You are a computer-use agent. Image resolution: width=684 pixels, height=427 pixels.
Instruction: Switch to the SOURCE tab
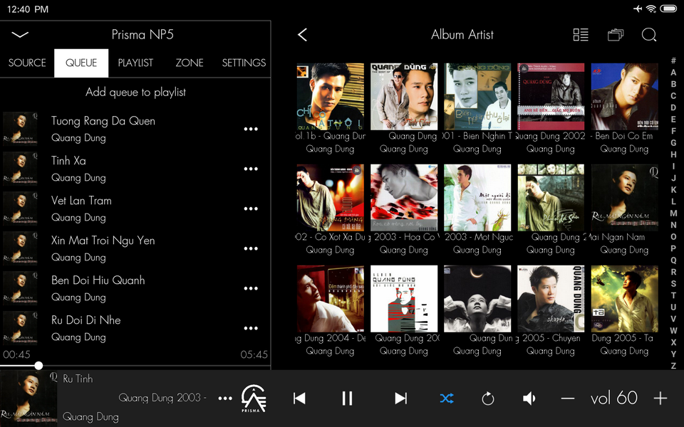(27, 63)
